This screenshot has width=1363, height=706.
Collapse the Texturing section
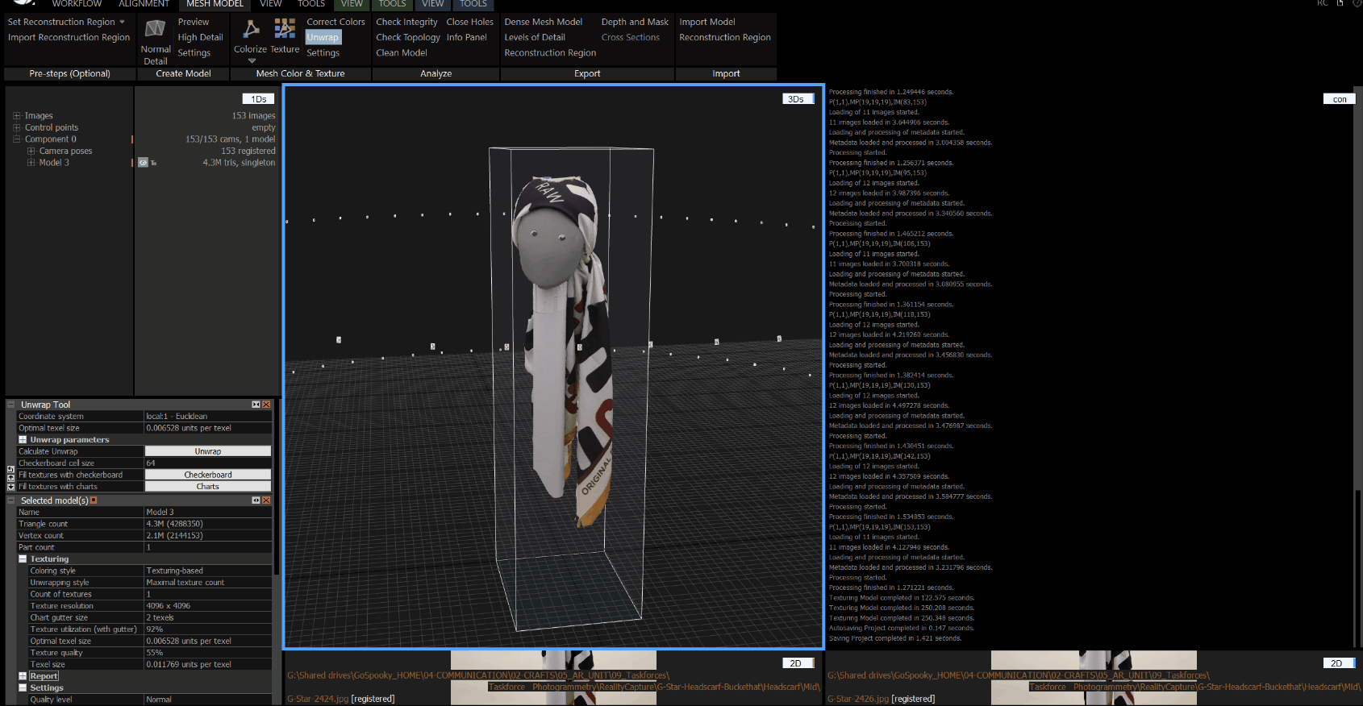coord(23,559)
